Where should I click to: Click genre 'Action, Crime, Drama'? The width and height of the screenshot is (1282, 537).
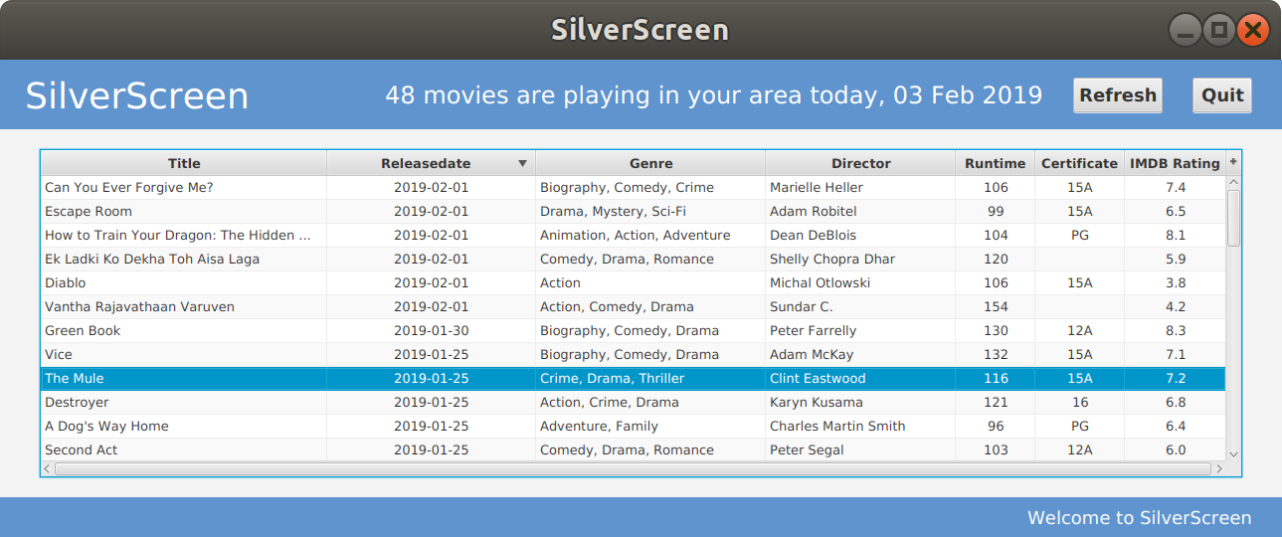pyautogui.click(x=609, y=402)
